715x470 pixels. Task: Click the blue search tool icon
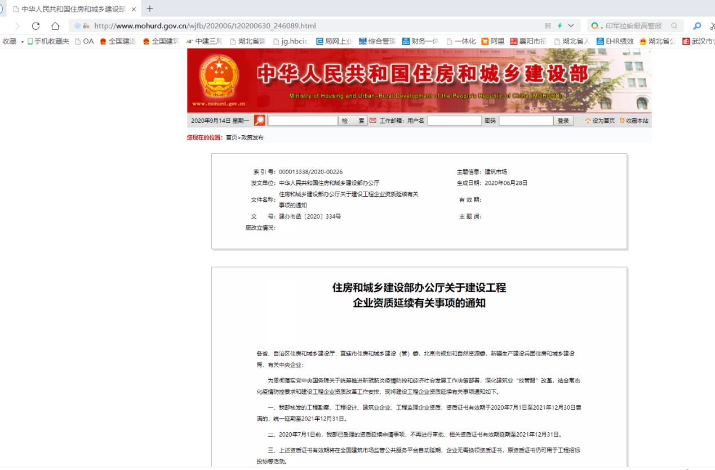point(698,26)
